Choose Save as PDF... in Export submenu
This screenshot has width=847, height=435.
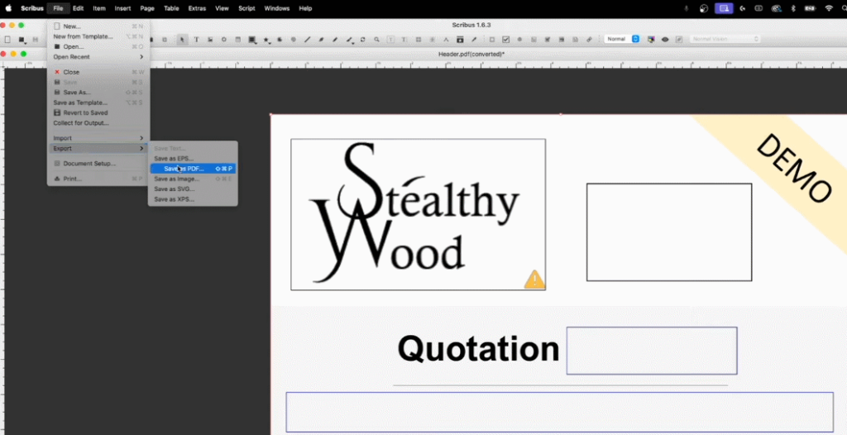pos(193,169)
